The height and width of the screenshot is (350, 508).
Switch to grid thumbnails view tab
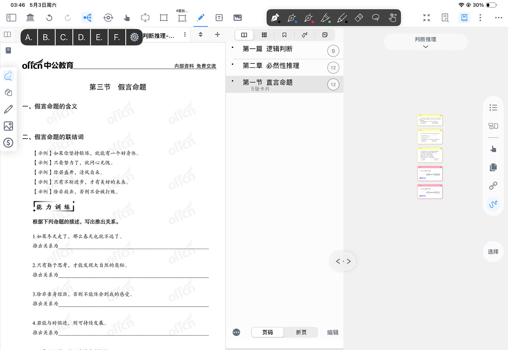click(x=264, y=35)
